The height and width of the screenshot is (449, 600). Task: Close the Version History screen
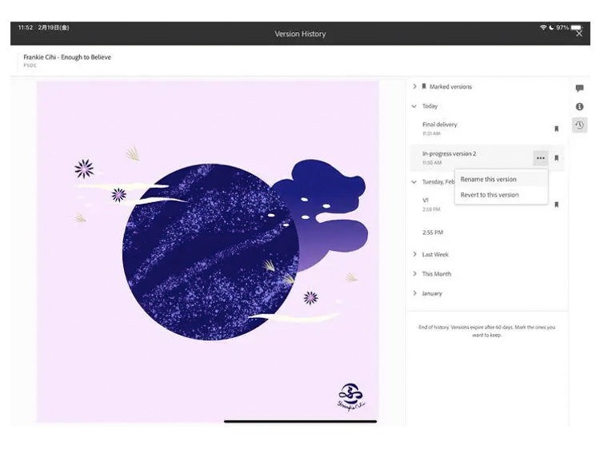[x=579, y=34]
